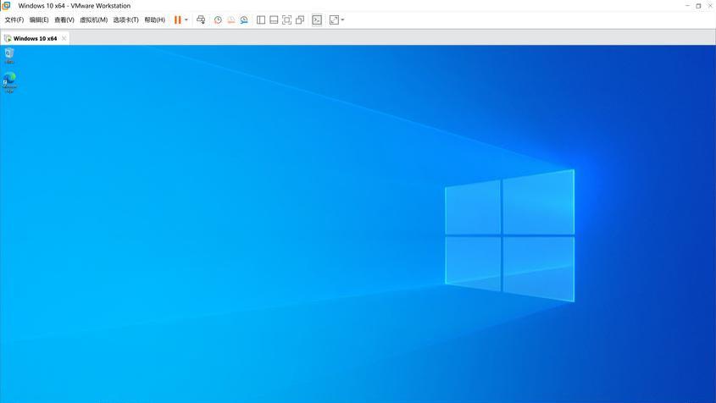Expand the stretch display dropdown arrow
Image resolution: width=716 pixels, height=403 pixels.
[x=342, y=19]
